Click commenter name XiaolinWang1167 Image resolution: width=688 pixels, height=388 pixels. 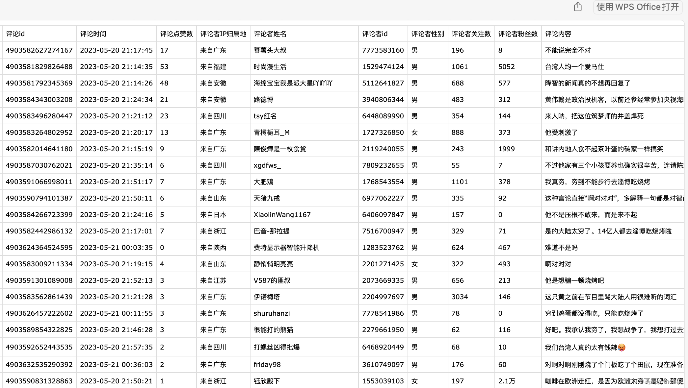coord(282,215)
